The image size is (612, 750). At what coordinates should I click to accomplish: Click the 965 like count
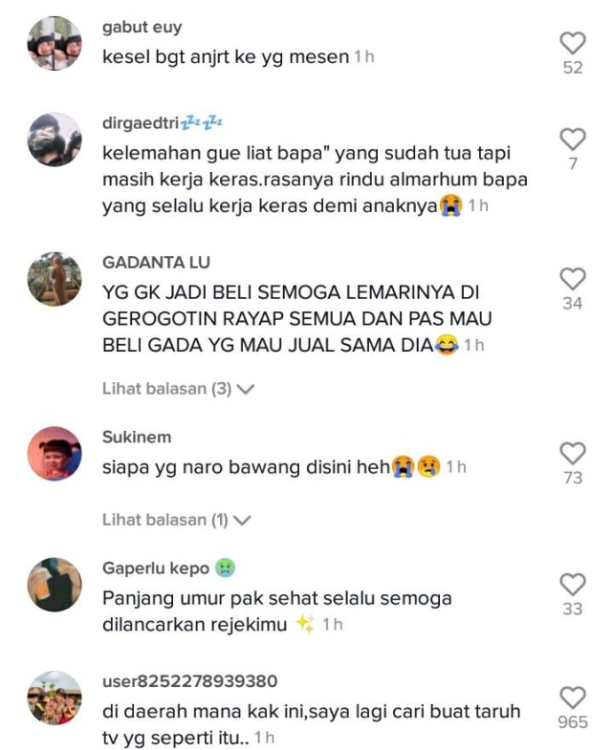tap(573, 721)
